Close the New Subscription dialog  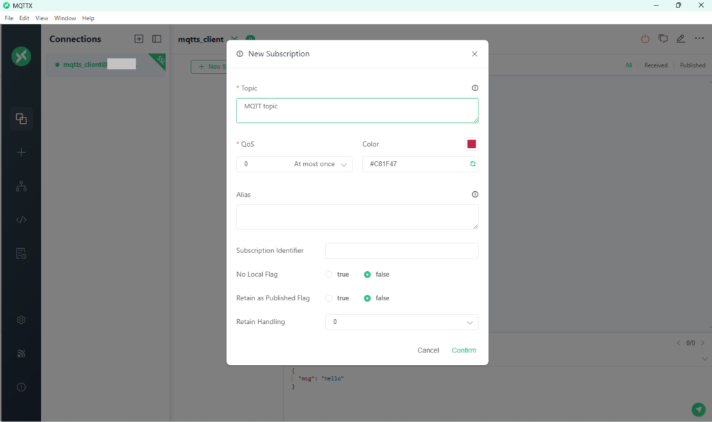tap(474, 54)
